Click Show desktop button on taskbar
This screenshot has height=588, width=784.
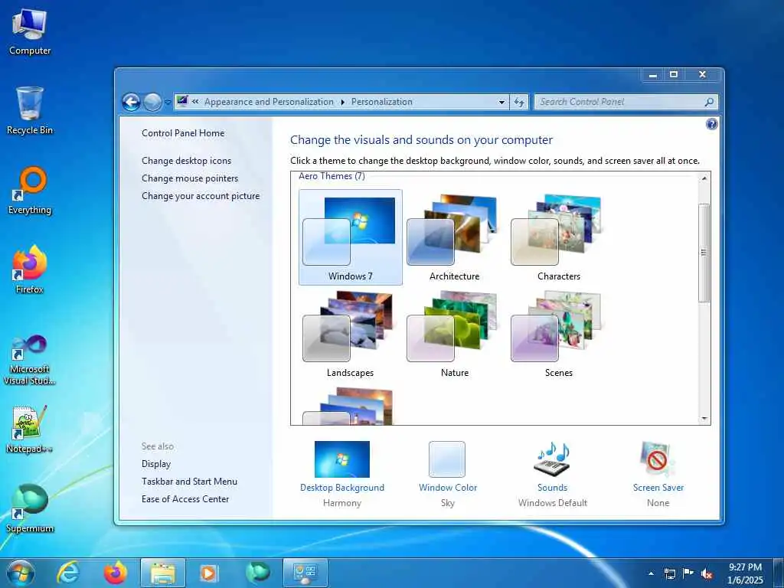[x=778, y=573]
